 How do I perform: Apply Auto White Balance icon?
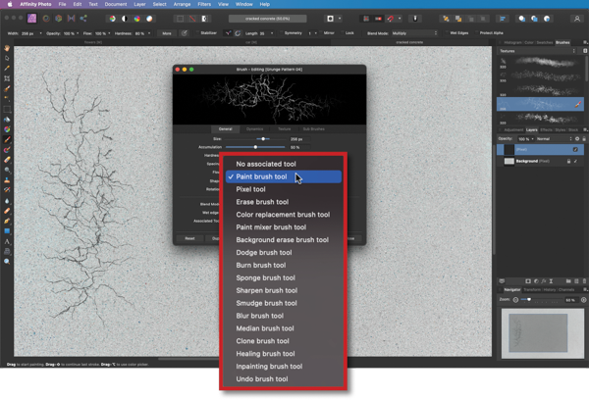pyautogui.click(x=149, y=19)
